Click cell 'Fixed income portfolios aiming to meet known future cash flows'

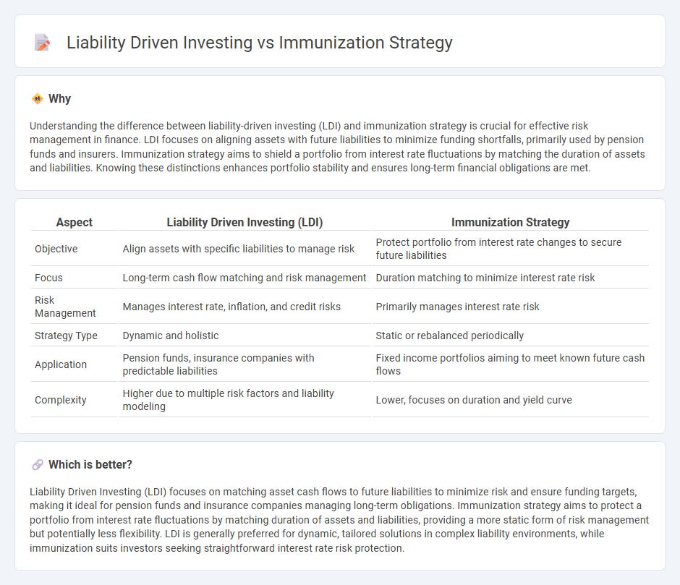511,364
